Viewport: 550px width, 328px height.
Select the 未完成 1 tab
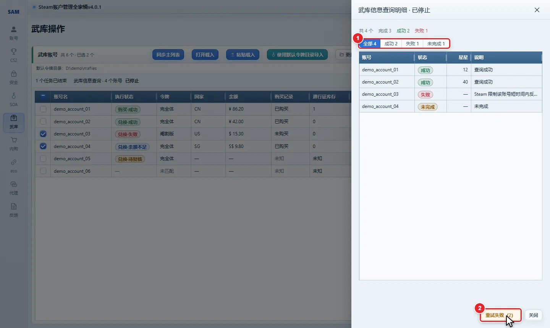click(x=436, y=44)
